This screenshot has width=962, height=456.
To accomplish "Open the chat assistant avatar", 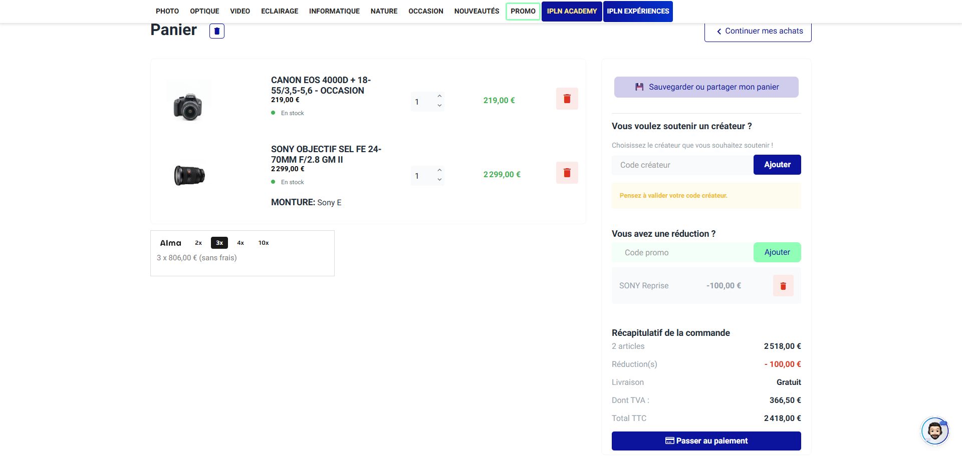I will (934, 430).
